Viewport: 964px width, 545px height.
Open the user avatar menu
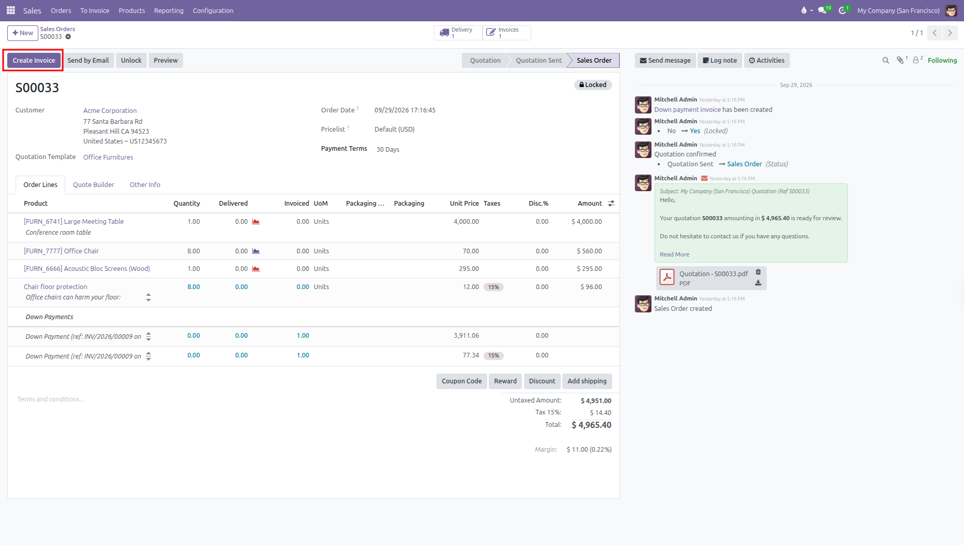tap(951, 10)
